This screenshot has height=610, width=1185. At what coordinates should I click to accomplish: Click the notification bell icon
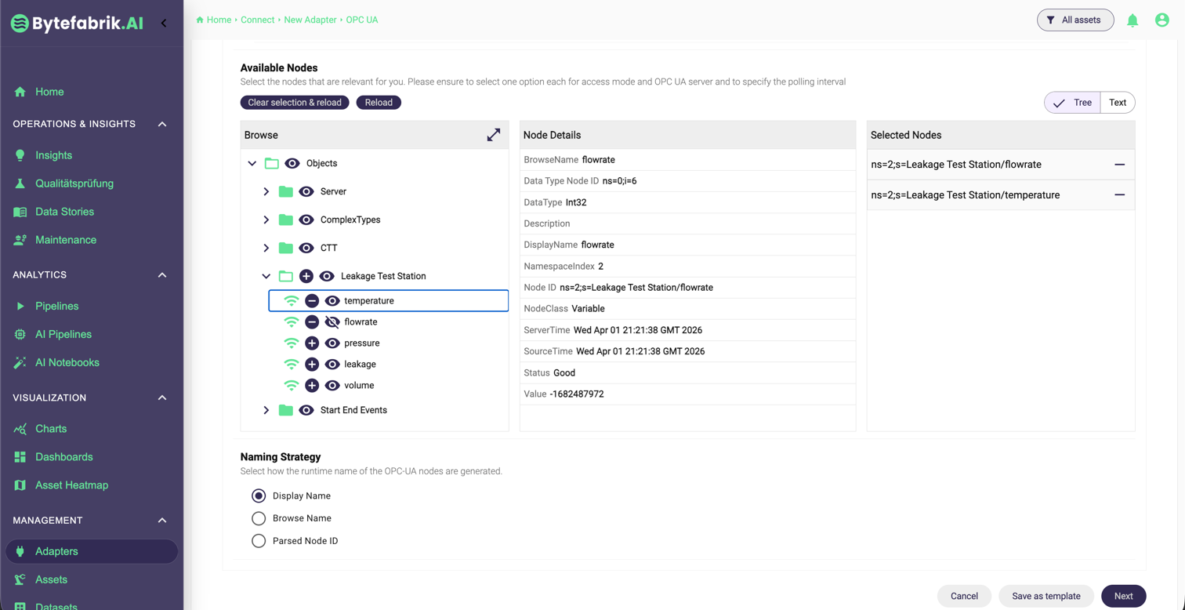coord(1132,20)
